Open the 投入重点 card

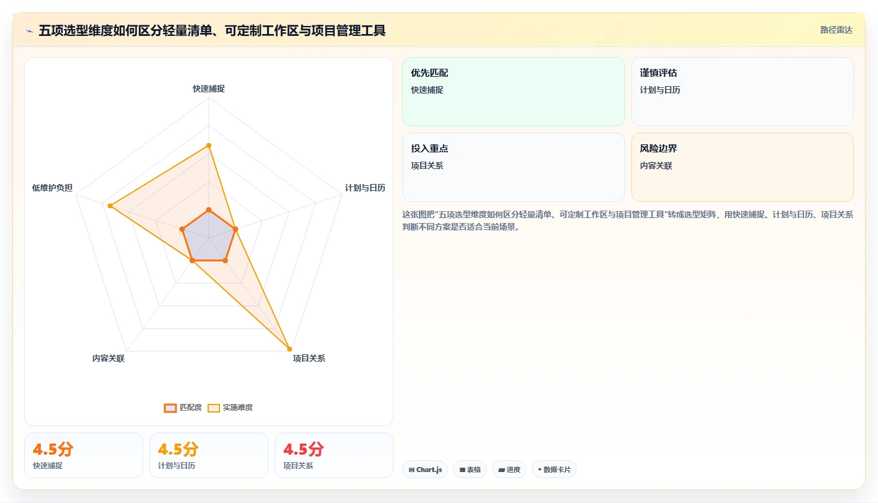click(x=514, y=167)
